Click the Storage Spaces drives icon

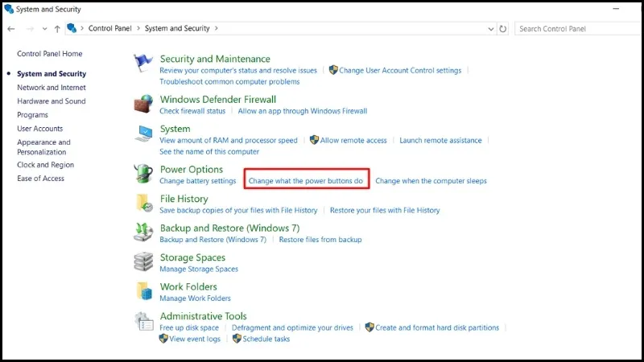(144, 261)
